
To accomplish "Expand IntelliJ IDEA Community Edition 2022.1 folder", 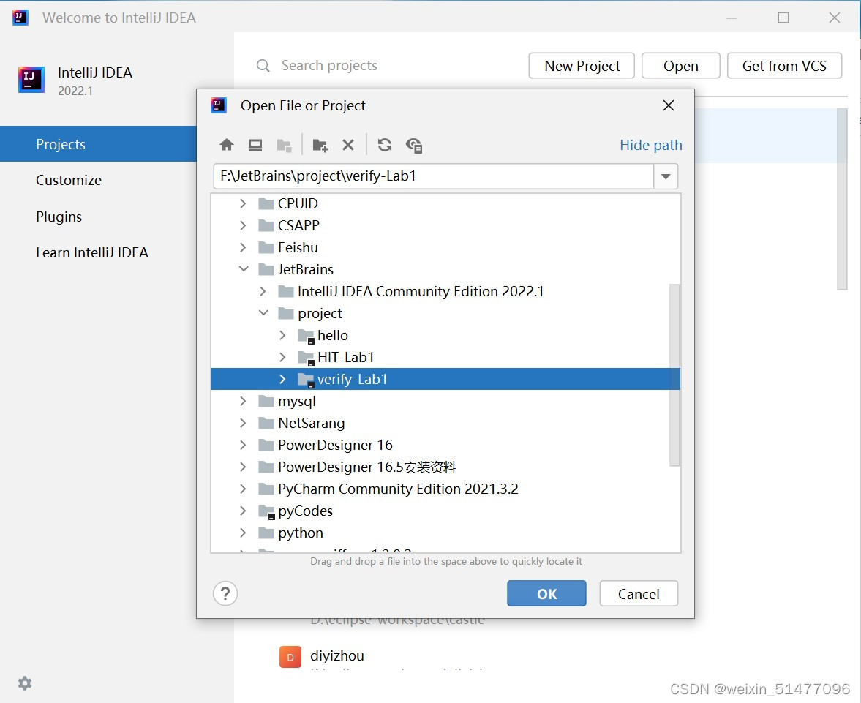I will tap(263, 291).
